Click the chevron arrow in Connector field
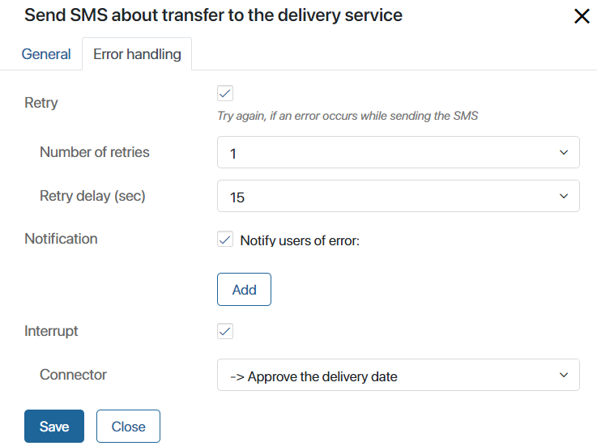Screen dimensions: 597x446 pos(564,375)
